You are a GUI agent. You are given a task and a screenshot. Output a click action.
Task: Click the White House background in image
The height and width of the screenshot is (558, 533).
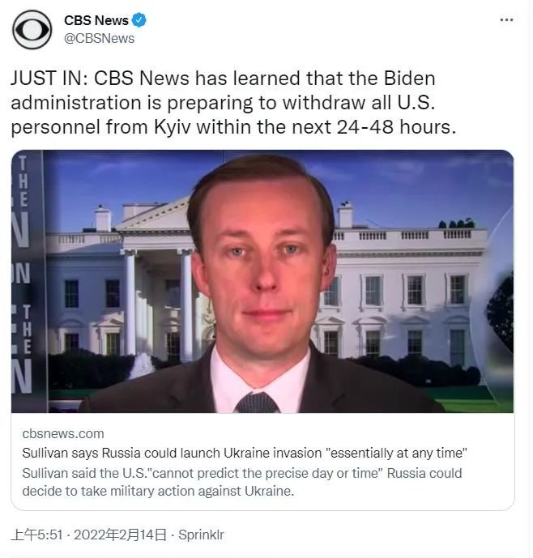click(409, 285)
